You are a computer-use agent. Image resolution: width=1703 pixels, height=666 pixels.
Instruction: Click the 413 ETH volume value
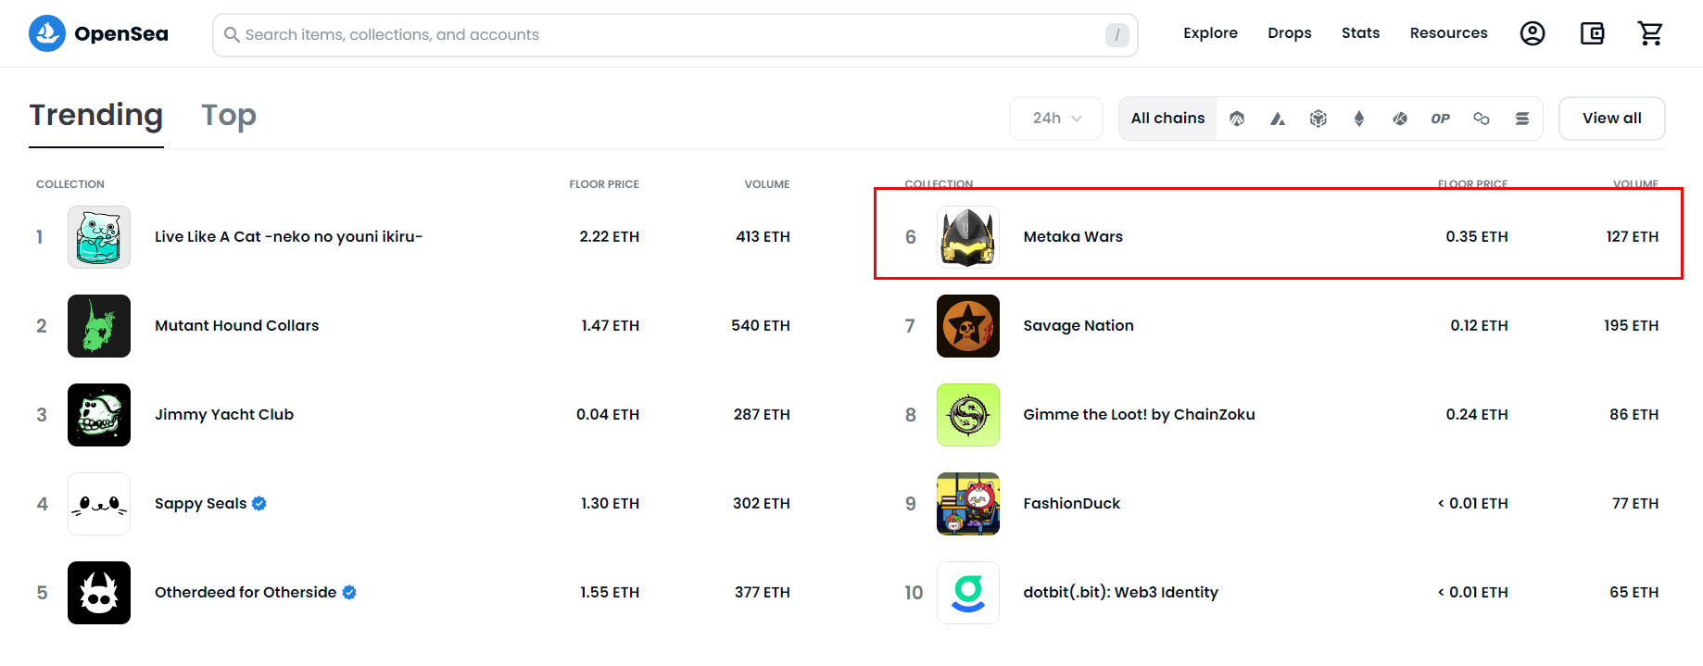(763, 237)
